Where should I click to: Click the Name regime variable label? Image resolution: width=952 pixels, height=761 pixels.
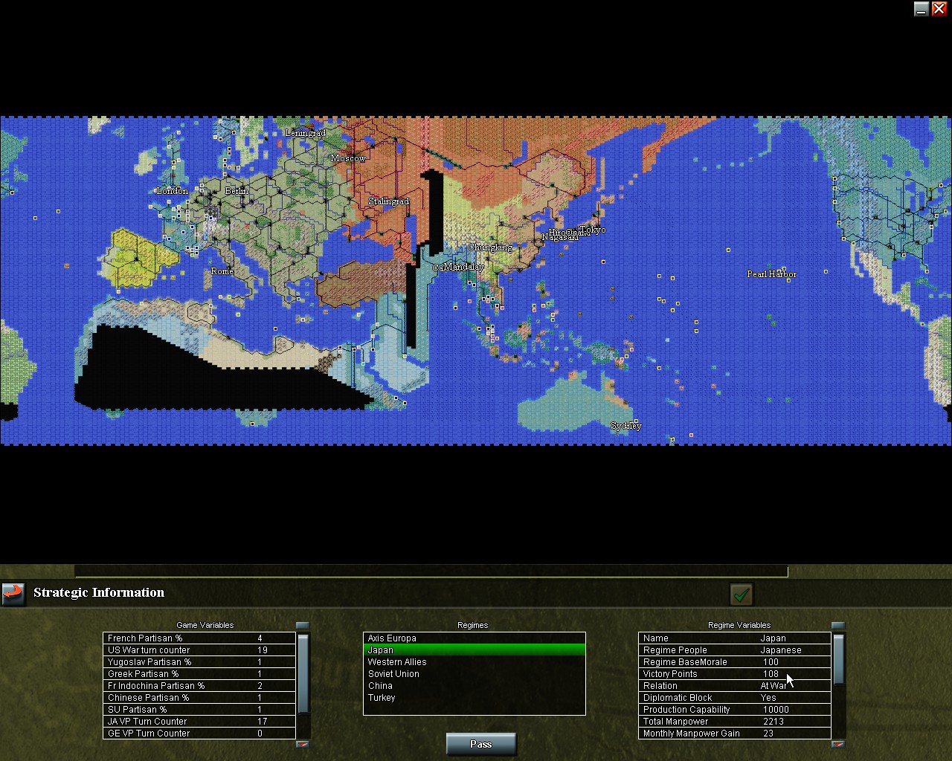click(656, 638)
